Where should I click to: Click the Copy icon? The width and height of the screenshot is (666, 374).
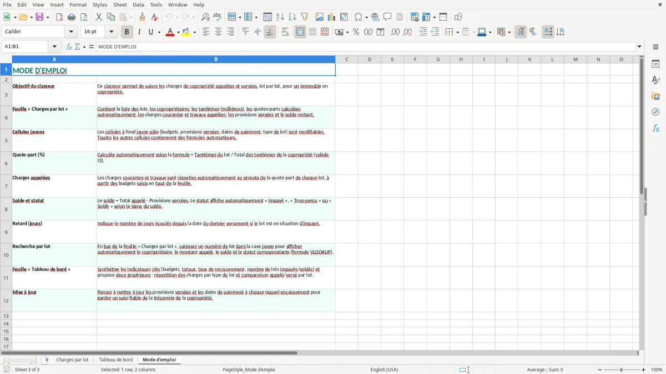point(111,17)
